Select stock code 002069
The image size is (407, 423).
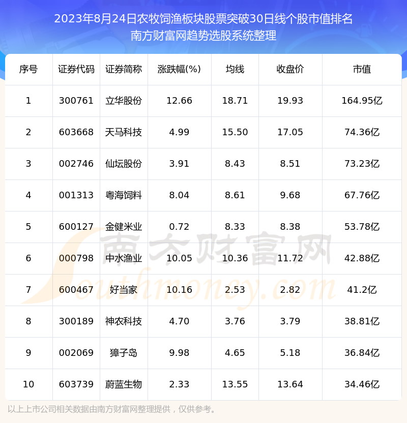point(76,353)
